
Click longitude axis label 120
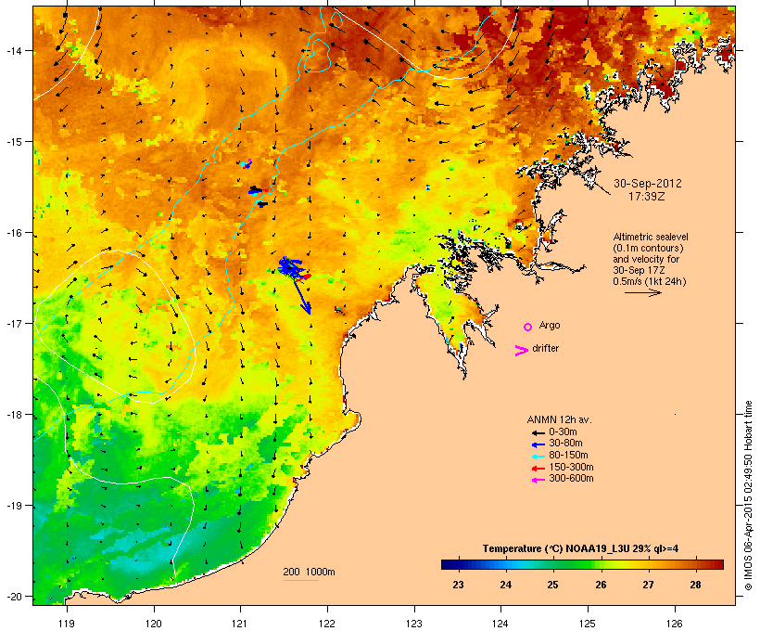(x=154, y=624)
